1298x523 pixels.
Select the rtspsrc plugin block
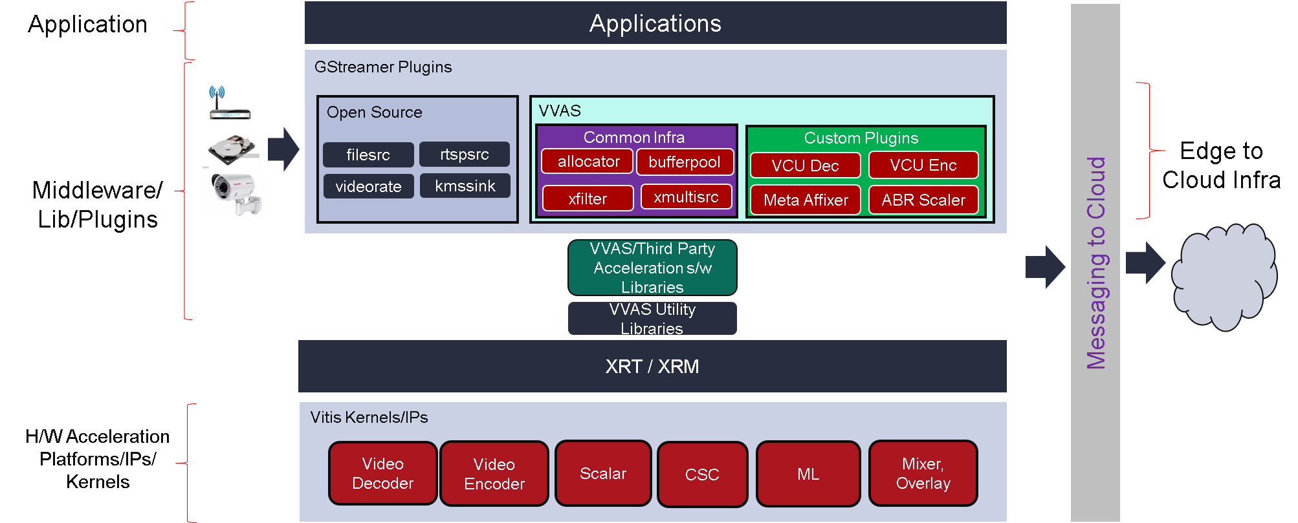tap(465, 155)
